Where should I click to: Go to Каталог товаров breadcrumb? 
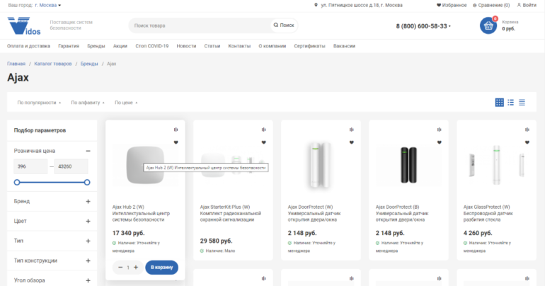pyautogui.click(x=53, y=64)
